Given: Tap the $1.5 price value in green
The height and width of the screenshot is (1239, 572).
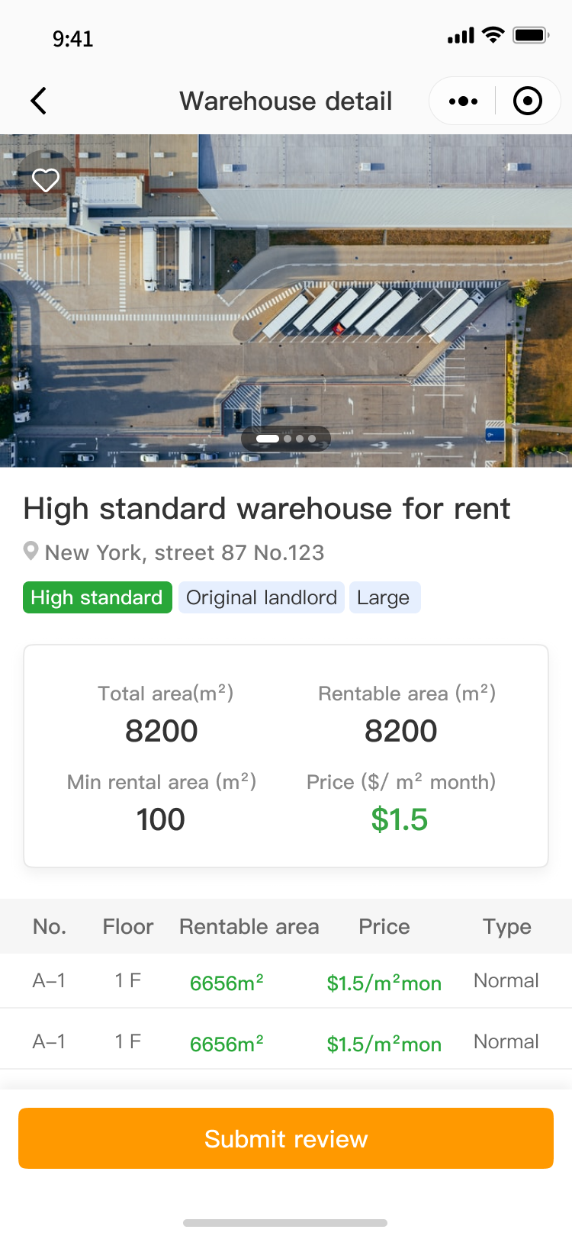Looking at the screenshot, I should click(x=400, y=819).
